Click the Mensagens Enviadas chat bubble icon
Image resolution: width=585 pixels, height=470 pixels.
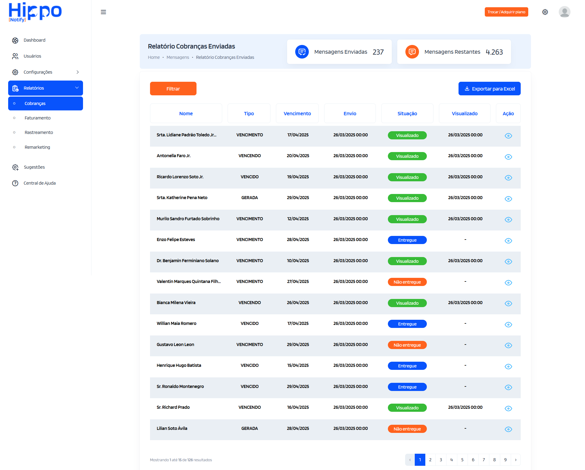[x=302, y=52]
